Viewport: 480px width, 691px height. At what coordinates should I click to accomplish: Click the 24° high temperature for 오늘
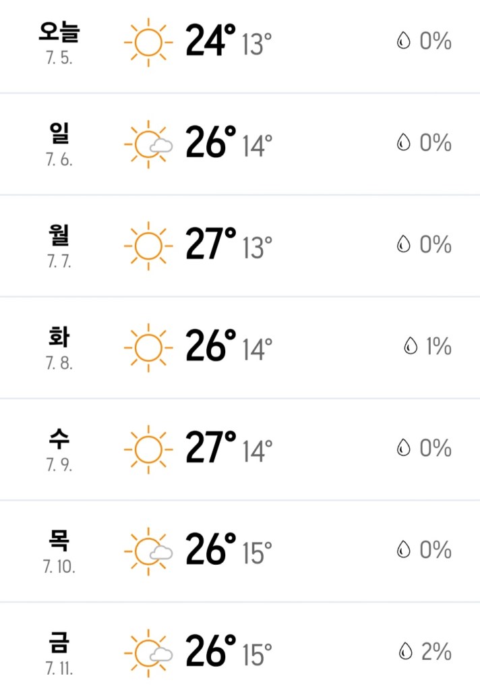coord(210,42)
